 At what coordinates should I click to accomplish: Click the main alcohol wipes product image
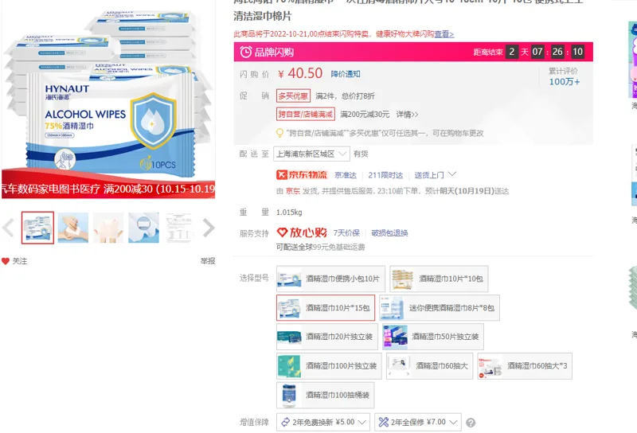pyautogui.click(x=108, y=99)
